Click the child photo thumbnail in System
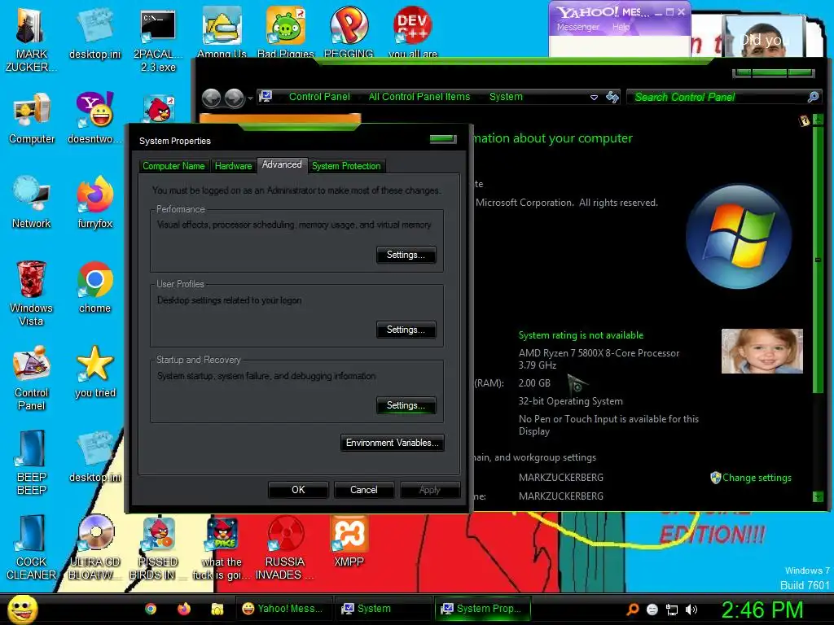This screenshot has width=834, height=625. (762, 351)
